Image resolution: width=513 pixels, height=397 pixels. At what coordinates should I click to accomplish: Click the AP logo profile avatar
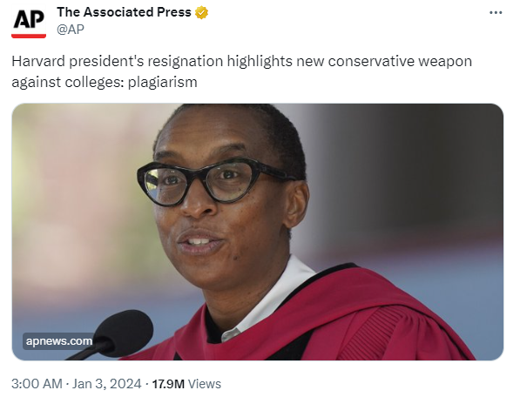coord(29,23)
